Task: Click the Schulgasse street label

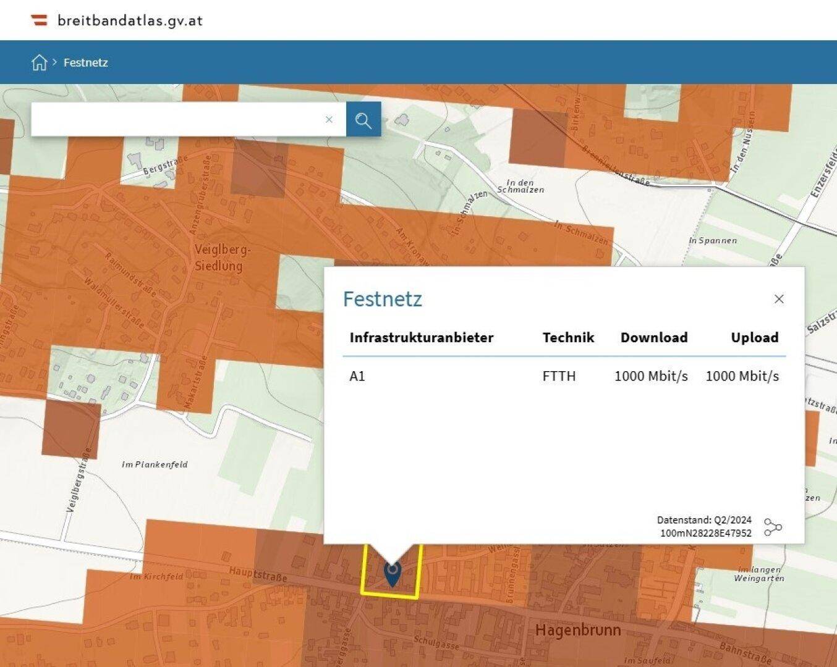Action: tap(436, 643)
